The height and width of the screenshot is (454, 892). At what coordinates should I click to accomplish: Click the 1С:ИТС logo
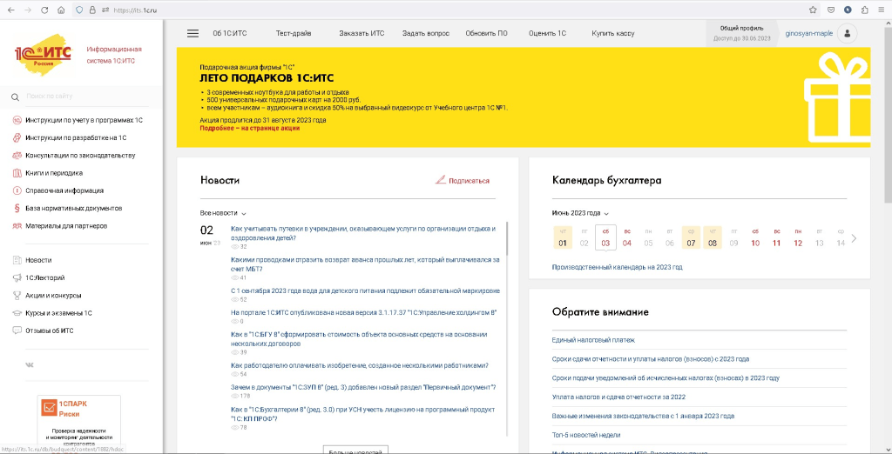click(x=43, y=54)
